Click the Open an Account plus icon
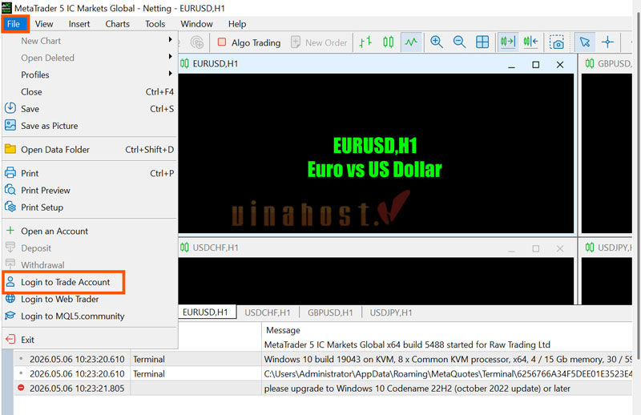 (x=10, y=231)
